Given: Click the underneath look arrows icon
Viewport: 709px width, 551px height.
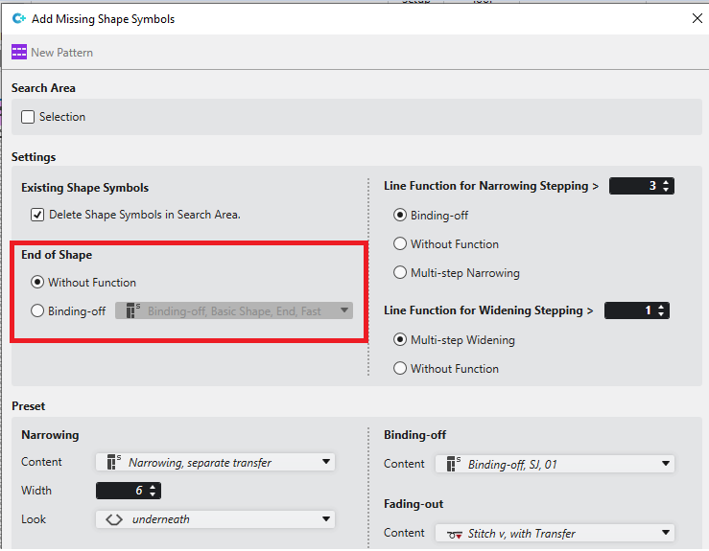Looking at the screenshot, I should click(112, 519).
